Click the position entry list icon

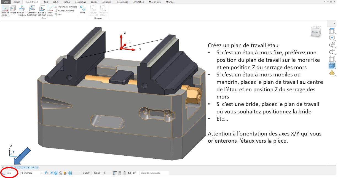point(115,173)
